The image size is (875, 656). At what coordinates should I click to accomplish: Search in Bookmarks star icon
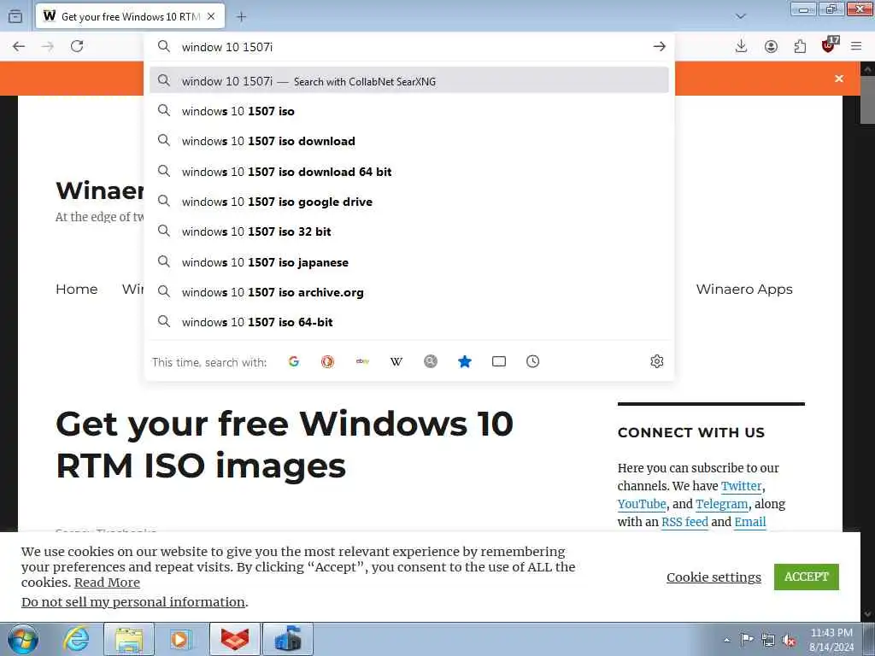(x=464, y=361)
